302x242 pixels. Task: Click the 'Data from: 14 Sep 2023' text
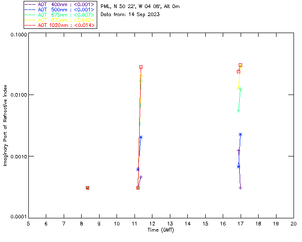(130, 15)
